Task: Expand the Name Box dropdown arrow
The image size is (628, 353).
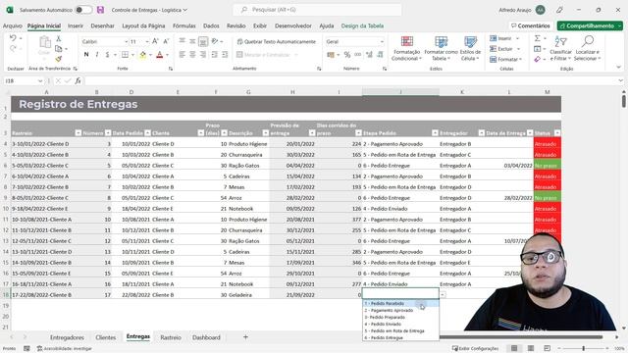Action: [x=40, y=80]
